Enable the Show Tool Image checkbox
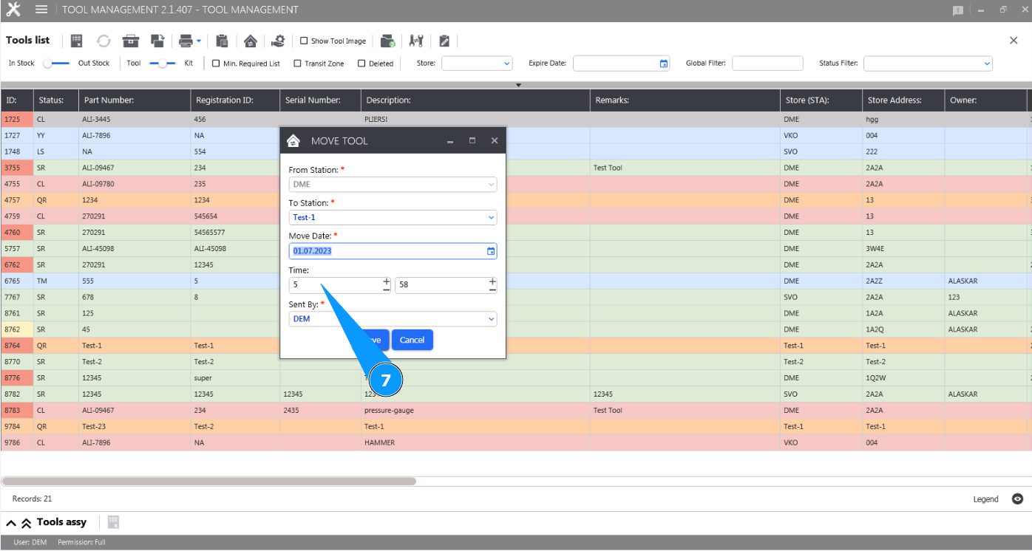Image resolution: width=1032 pixels, height=551 pixels. point(304,41)
